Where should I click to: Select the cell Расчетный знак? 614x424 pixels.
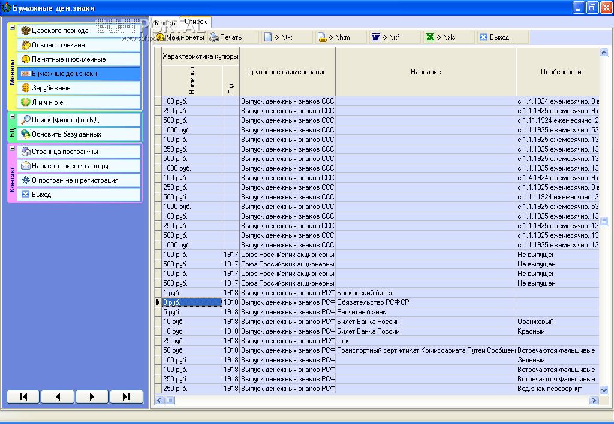[x=426, y=312]
